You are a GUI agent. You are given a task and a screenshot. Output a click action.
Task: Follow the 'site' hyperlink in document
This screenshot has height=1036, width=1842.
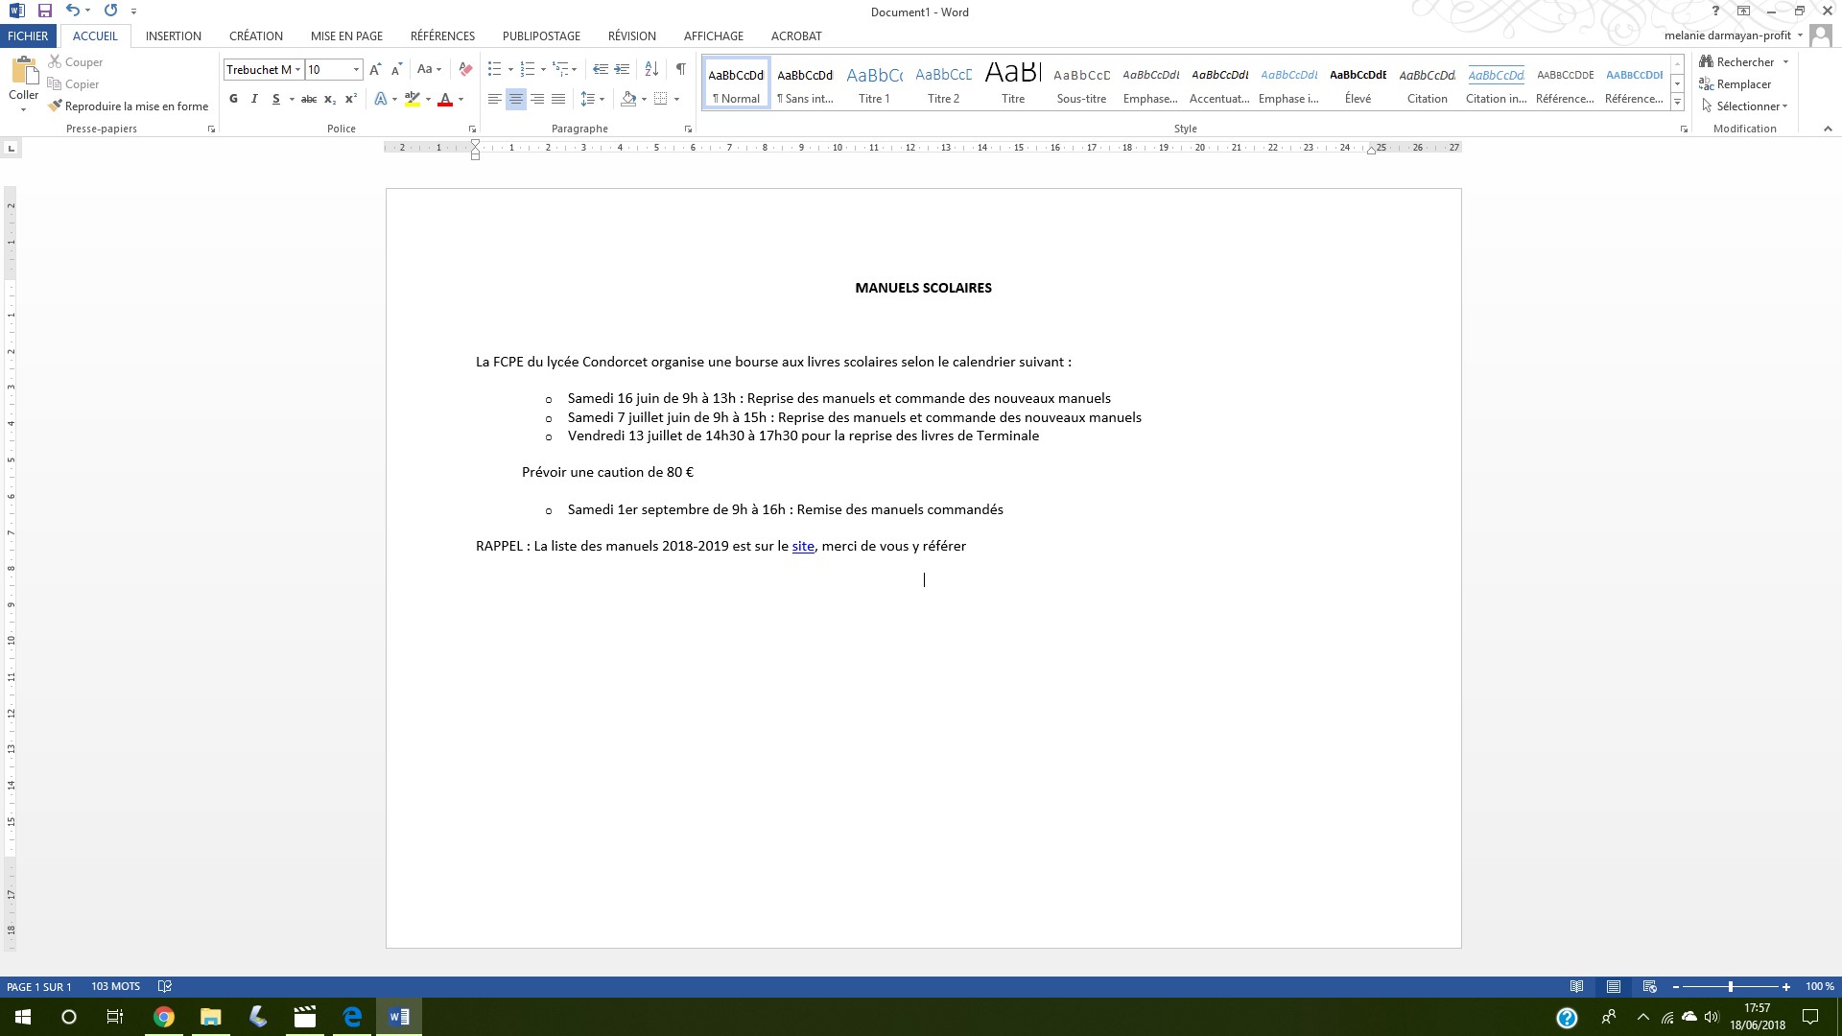click(x=802, y=546)
